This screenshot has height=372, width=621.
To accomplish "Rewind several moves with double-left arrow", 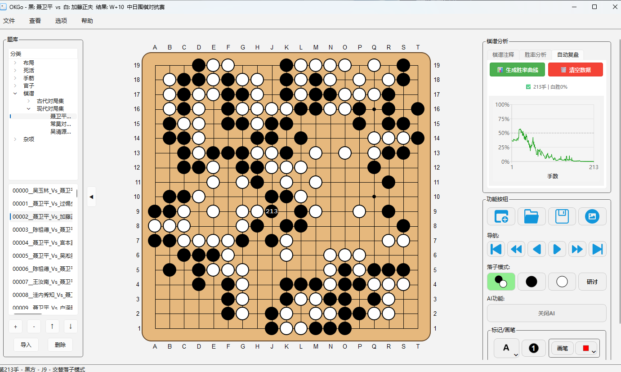I will coord(516,249).
